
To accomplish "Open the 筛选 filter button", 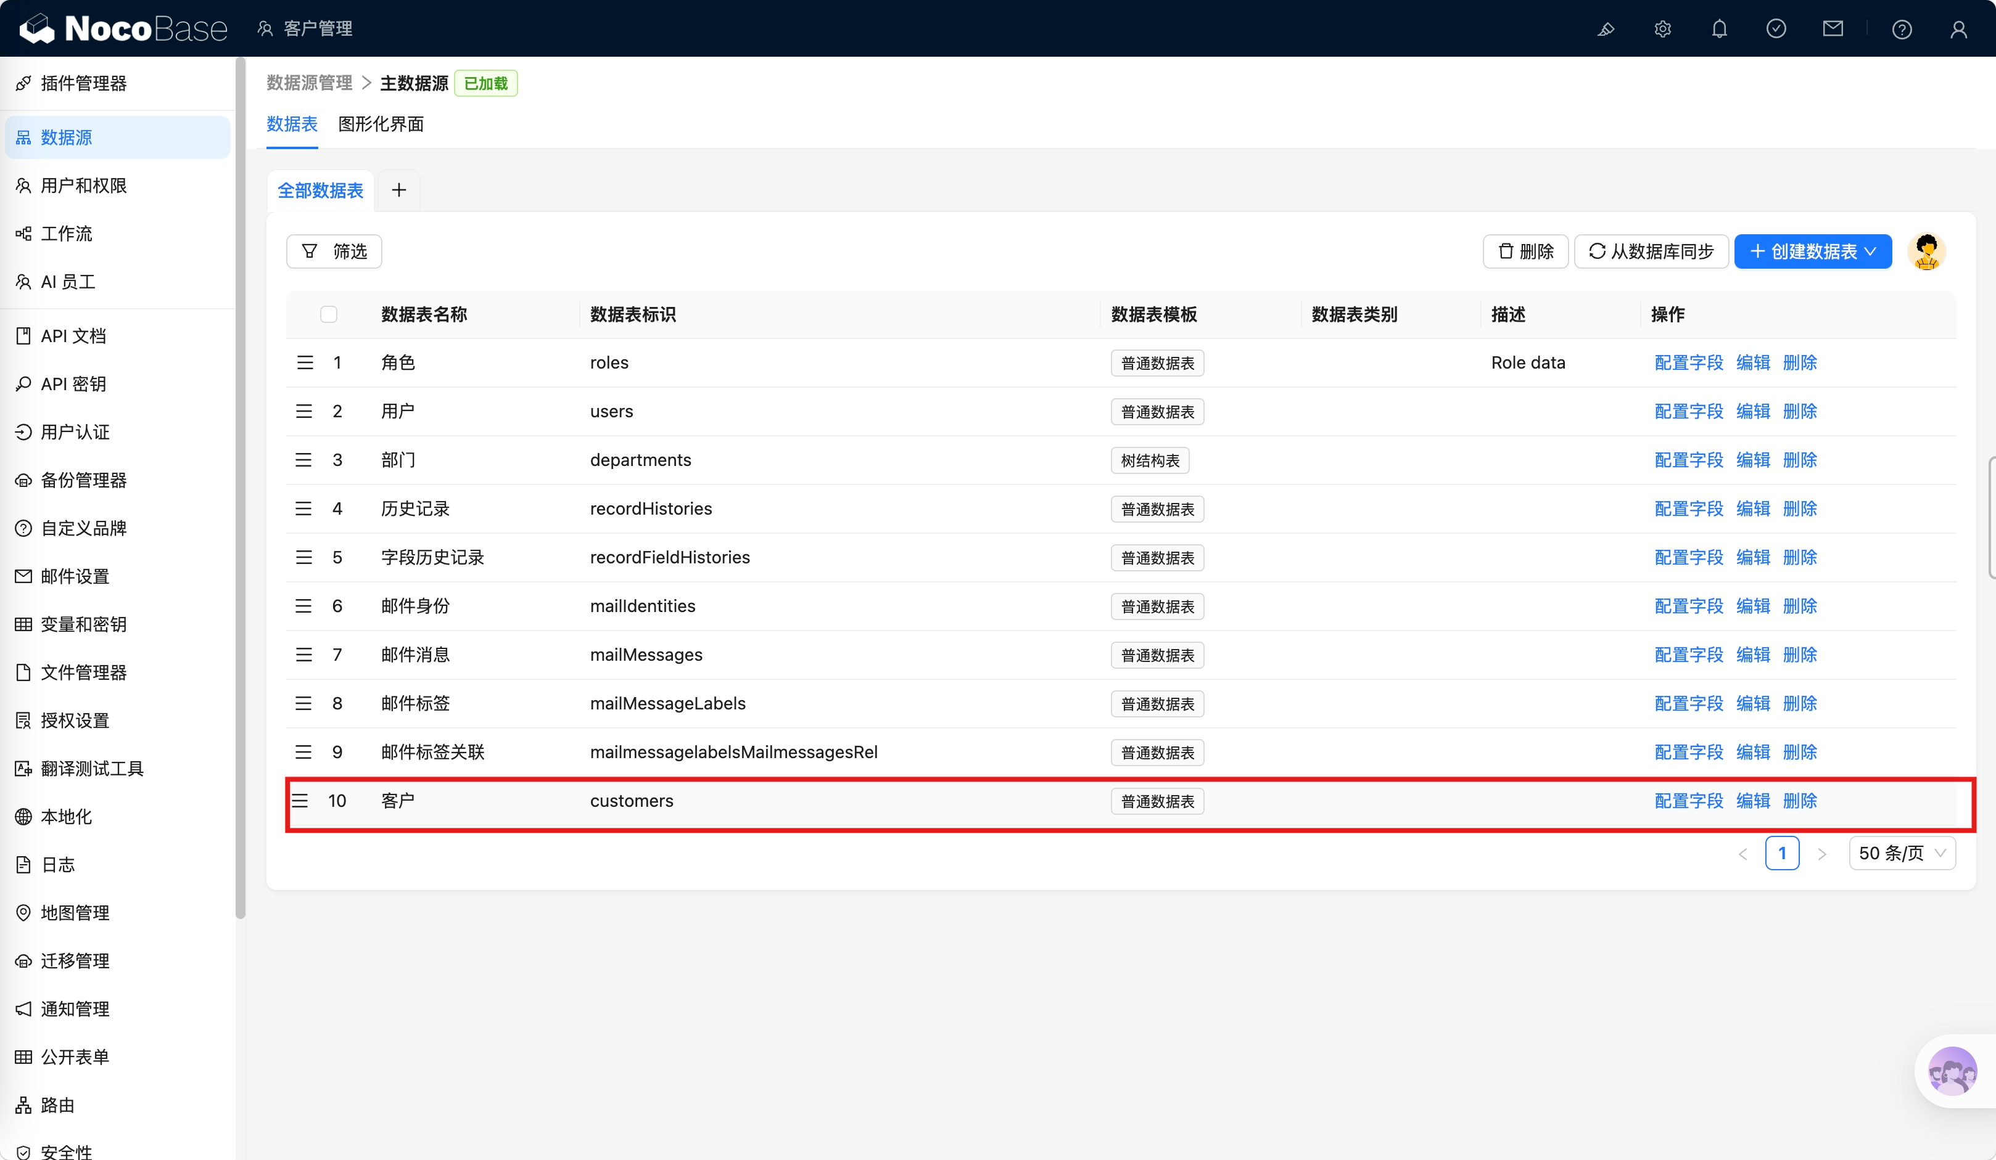I will pyautogui.click(x=334, y=251).
